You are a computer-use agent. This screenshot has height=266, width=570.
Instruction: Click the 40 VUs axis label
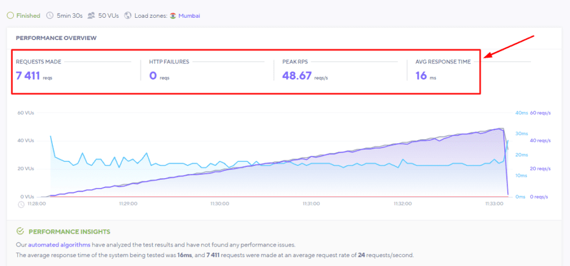(x=26, y=141)
